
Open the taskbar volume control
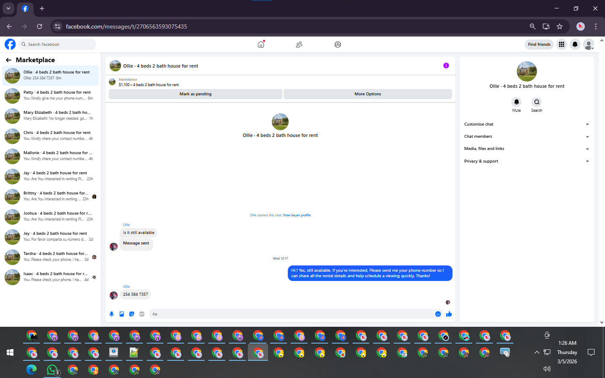point(547,369)
